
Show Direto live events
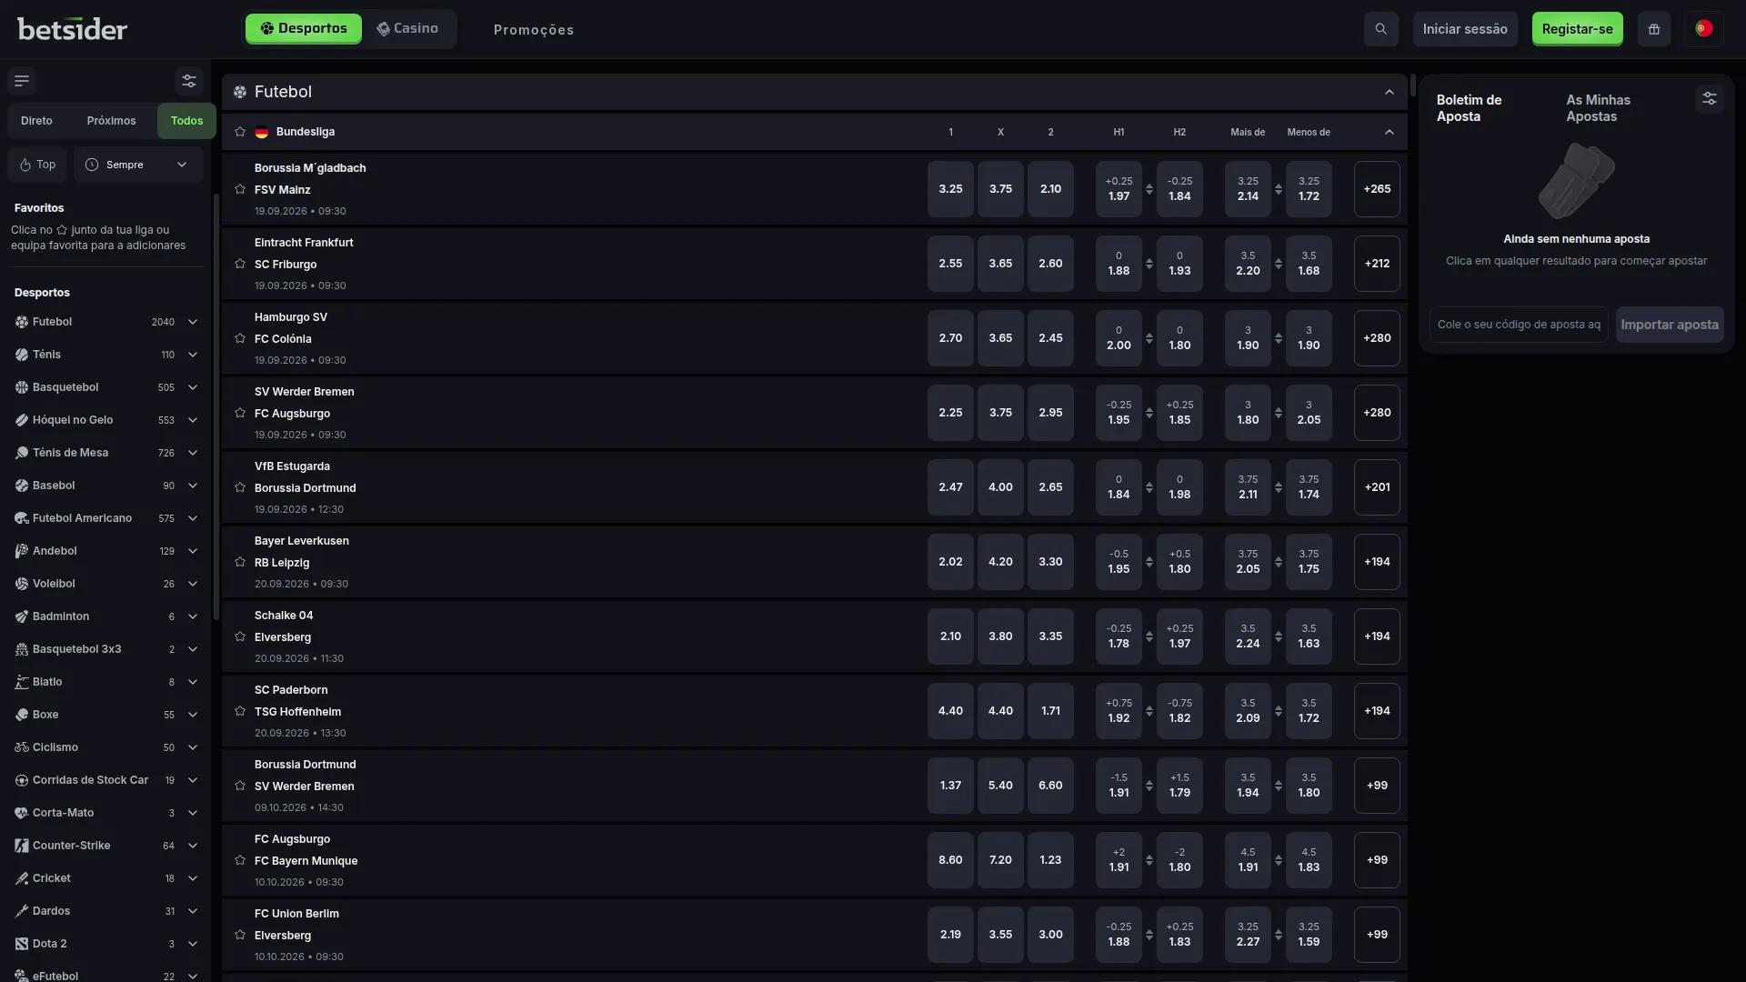click(36, 121)
